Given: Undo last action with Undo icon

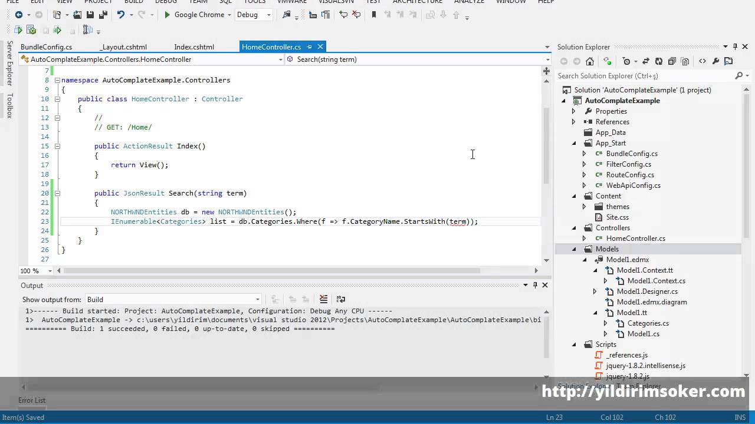Looking at the screenshot, I should (x=121, y=15).
